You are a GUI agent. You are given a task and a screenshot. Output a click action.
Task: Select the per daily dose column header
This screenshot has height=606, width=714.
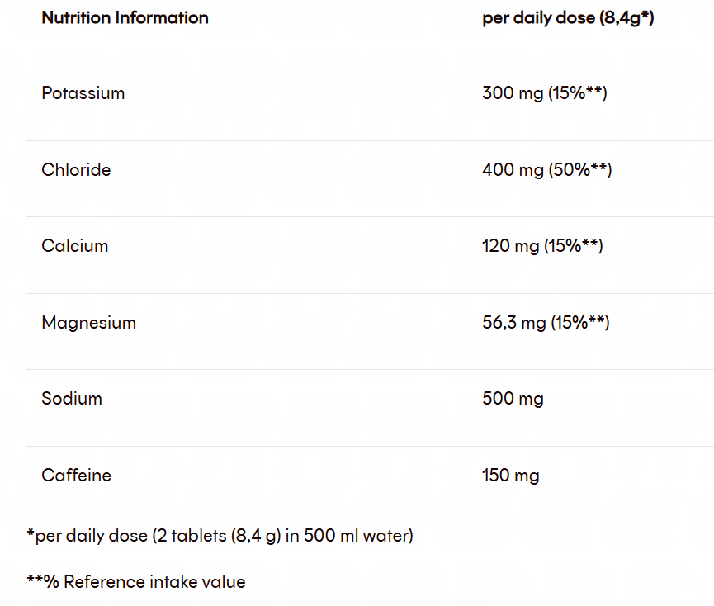(568, 17)
